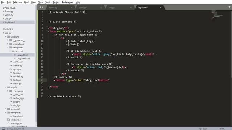Screen dimensions: 232x130
Task: Click line number 22 in the gutter
Action: click(42, 80)
